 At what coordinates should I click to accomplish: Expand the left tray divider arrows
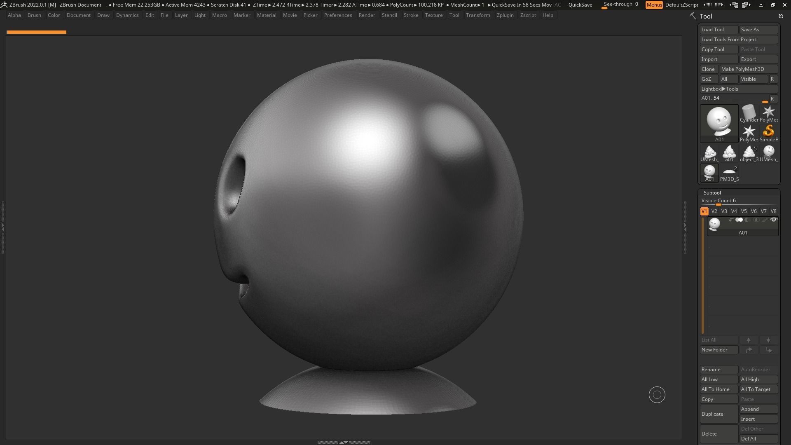pyautogui.click(x=2, y=227)
